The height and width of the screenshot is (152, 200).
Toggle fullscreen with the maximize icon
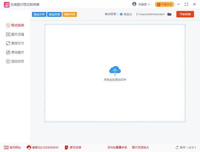pos(186,4)
